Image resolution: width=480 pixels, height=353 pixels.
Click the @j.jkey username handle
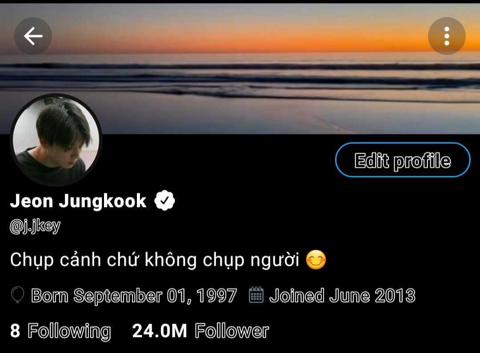coord(35,227)
